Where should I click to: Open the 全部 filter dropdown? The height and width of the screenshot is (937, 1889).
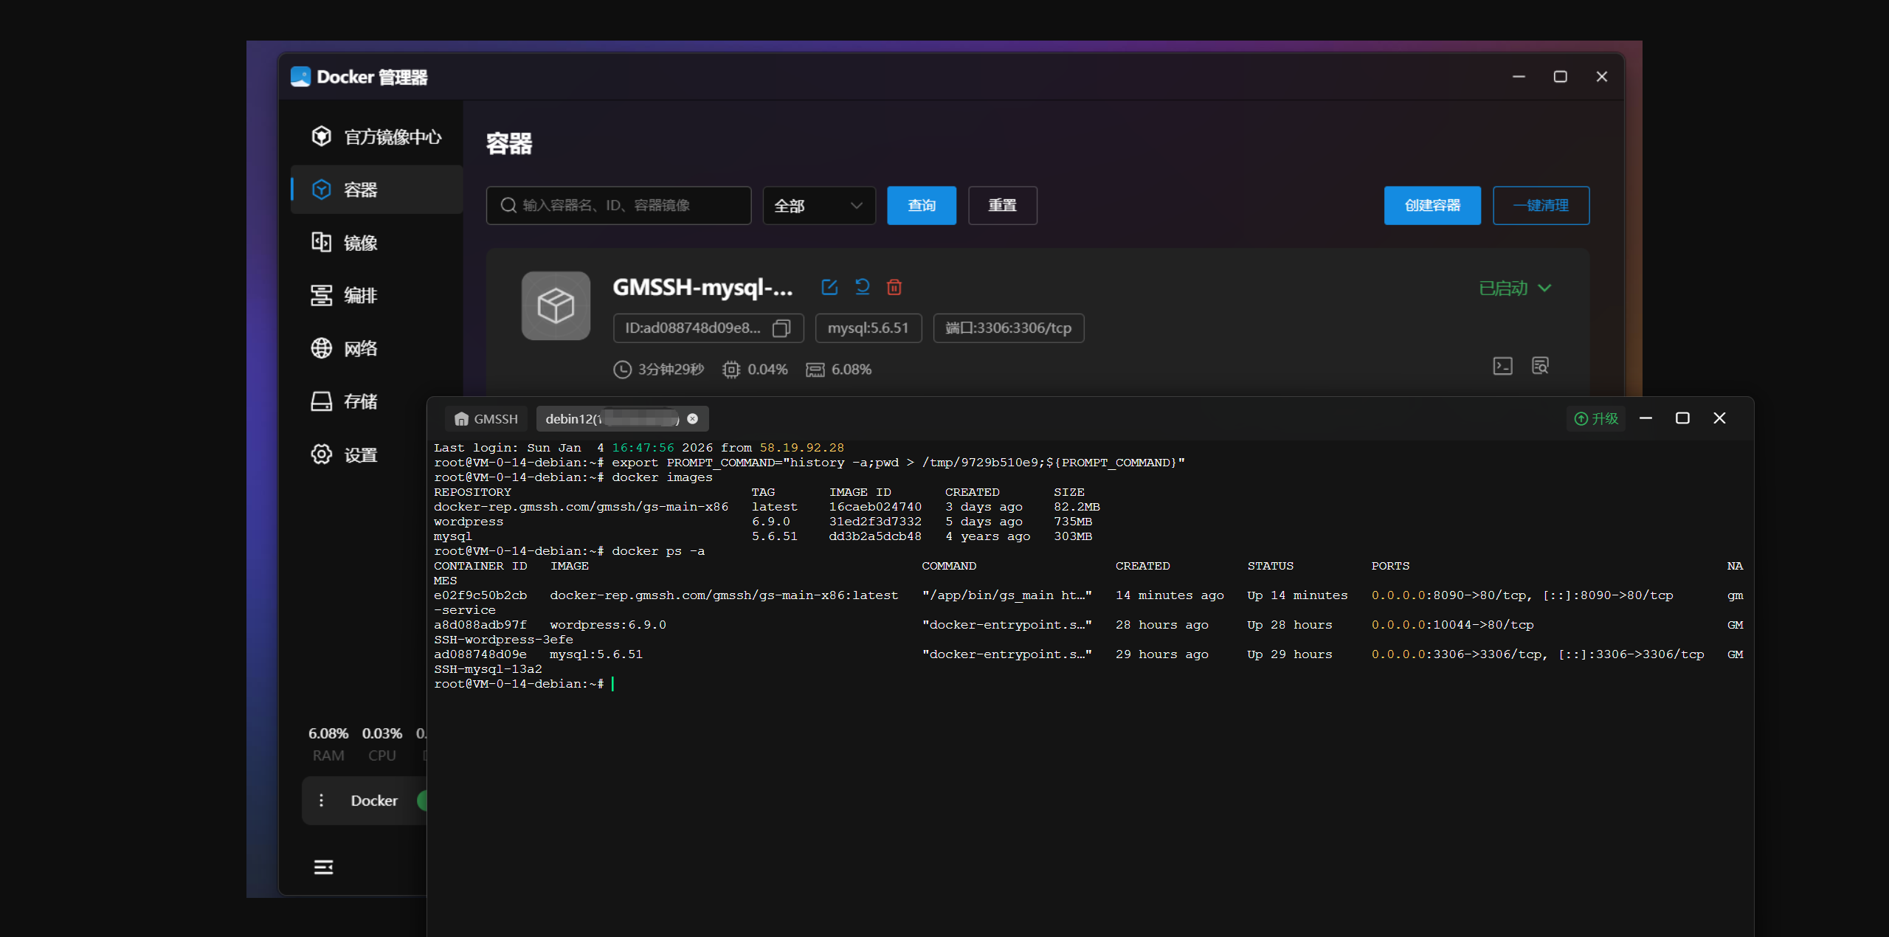coord(818,206)
